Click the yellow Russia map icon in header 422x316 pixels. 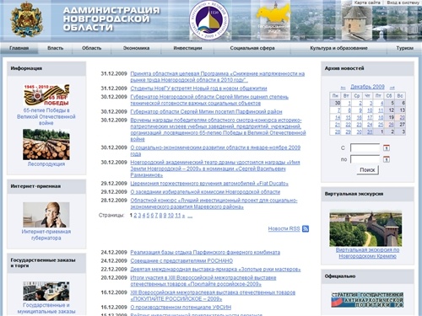[273, 13]
